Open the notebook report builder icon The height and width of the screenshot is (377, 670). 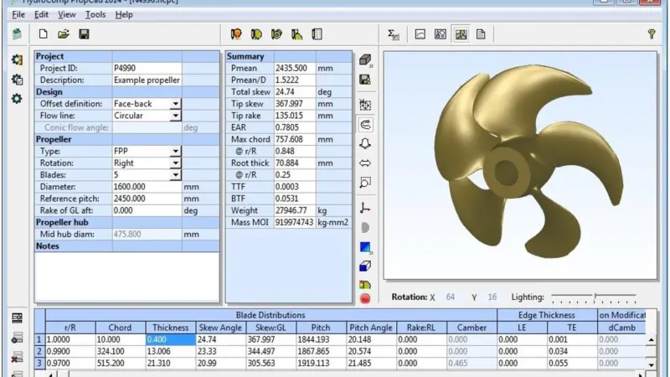tap(317, 34)
